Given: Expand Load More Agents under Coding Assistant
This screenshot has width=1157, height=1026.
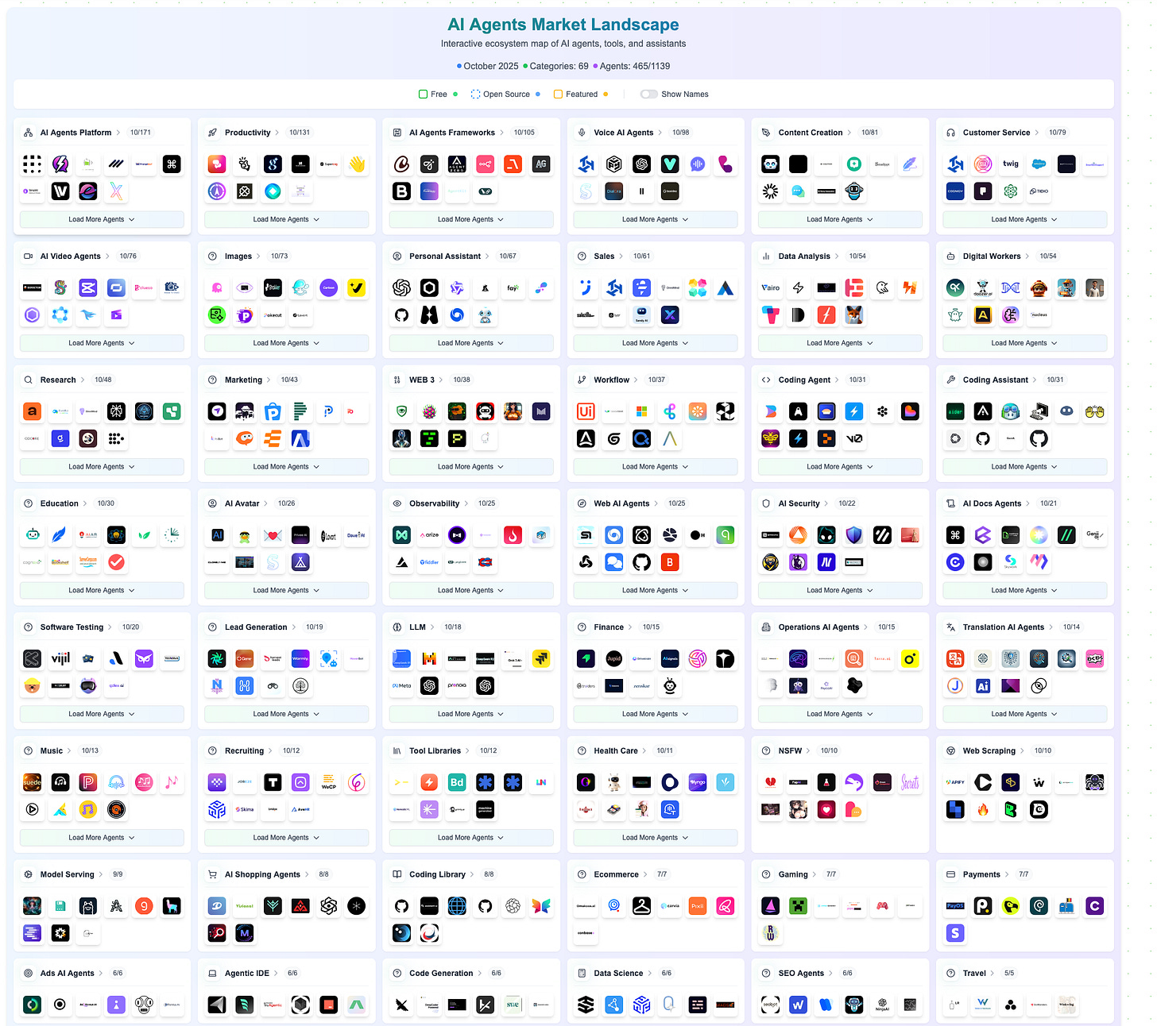Looking at the screenshot, I should tap(1024, 467).
